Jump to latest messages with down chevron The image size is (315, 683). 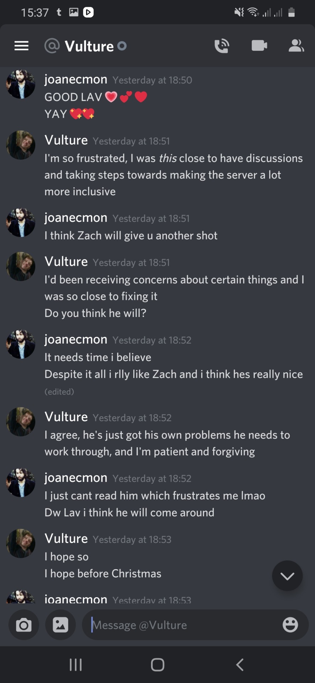[287, 576]
